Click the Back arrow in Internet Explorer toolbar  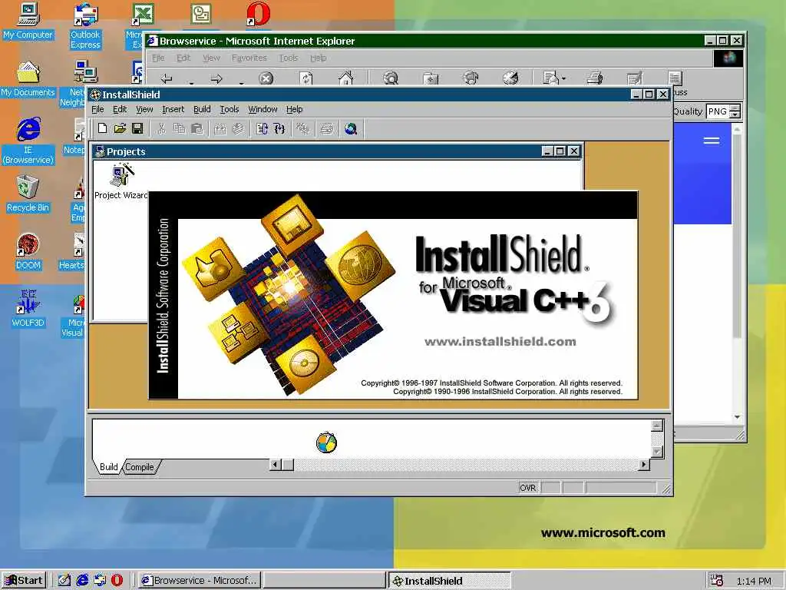pyautogui.click(x=167, y=78)
